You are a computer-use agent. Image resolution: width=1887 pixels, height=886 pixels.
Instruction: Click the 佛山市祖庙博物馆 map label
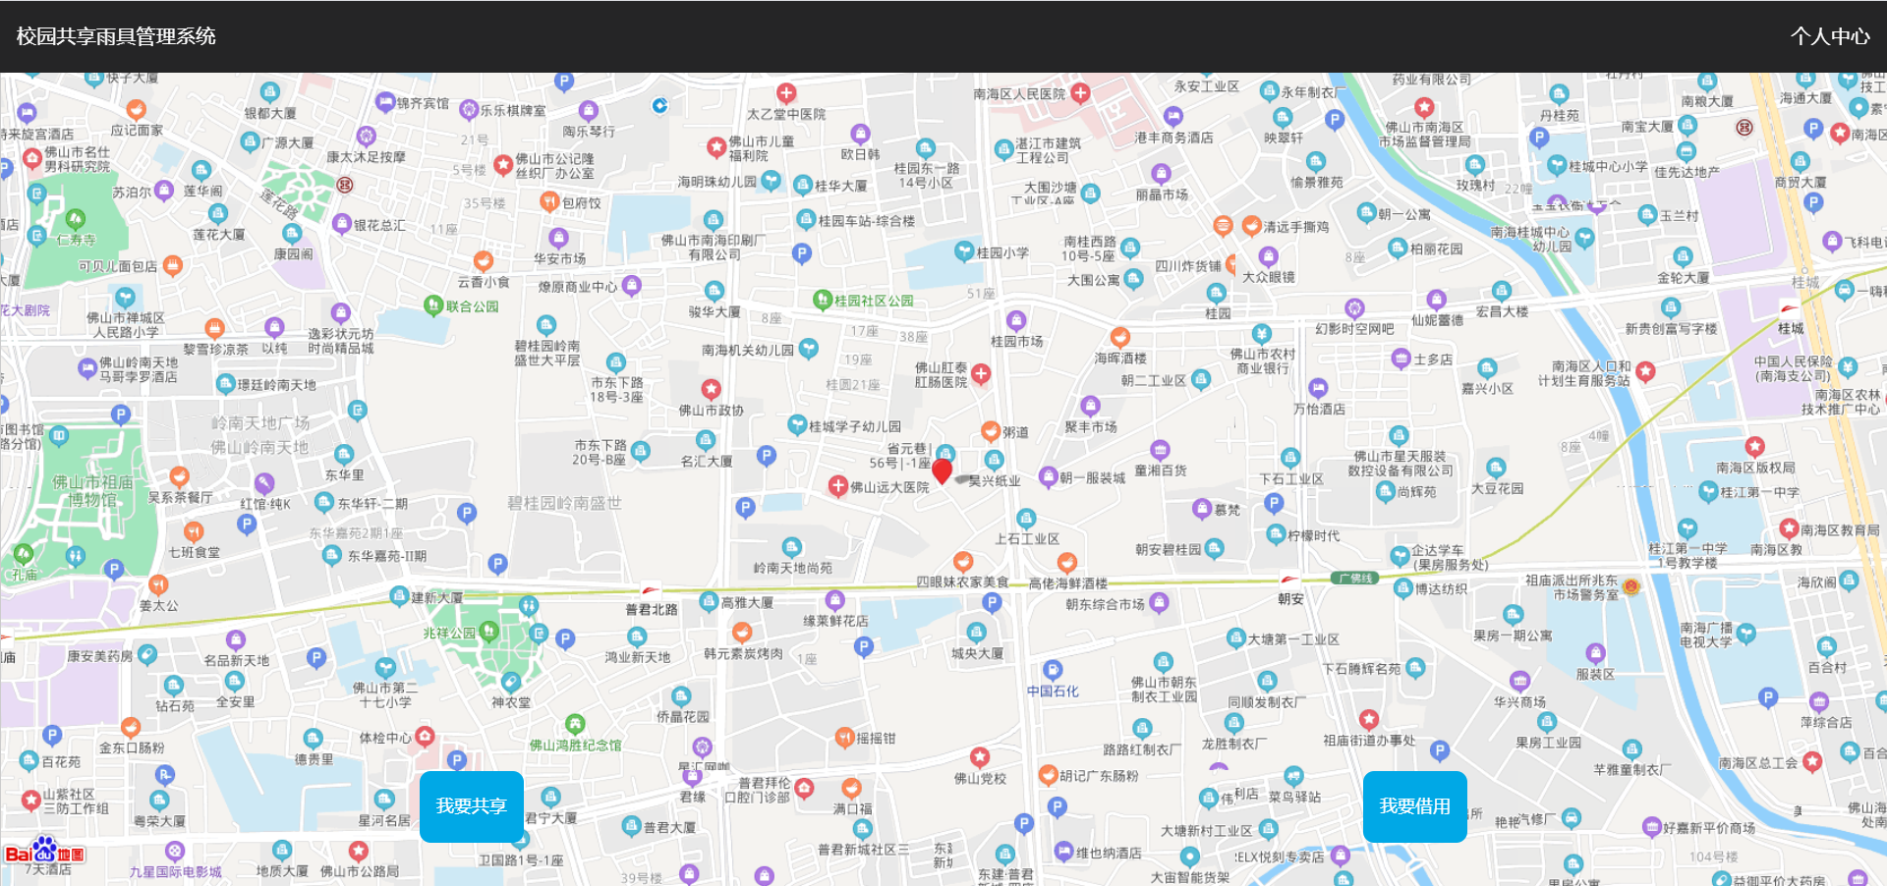tap(91, 490)
